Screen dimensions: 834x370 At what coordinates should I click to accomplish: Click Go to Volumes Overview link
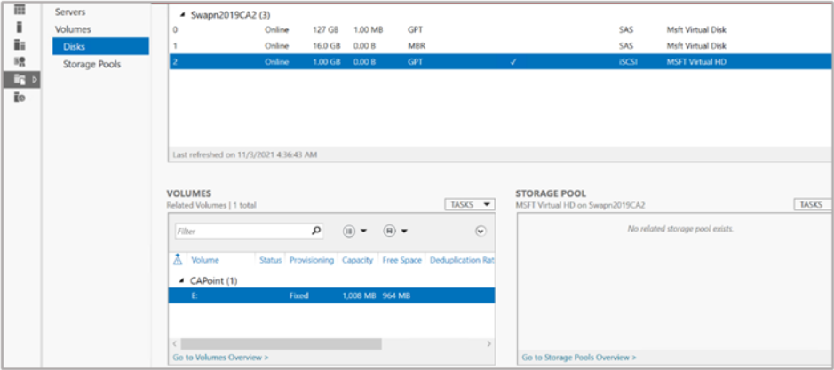tap(222, 358)
